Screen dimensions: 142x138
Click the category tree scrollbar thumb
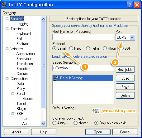pyautogui.click(x=43, y=65)
